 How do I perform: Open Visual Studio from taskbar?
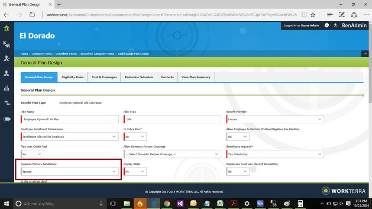click(x=180, y=203)
